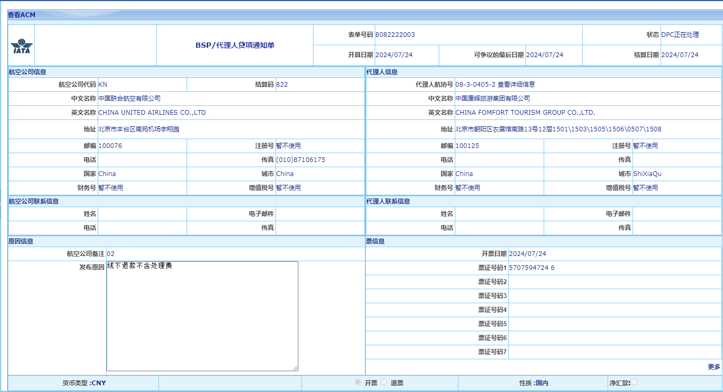
Task: Click the 航空公司备注 value 02
Action: click(111, 254)
